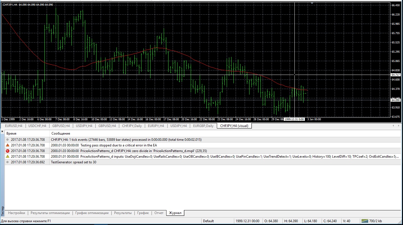This screenshot has height=225, width=403.
Task: Click the Default profile in status bar
Action: pos(208,221)
